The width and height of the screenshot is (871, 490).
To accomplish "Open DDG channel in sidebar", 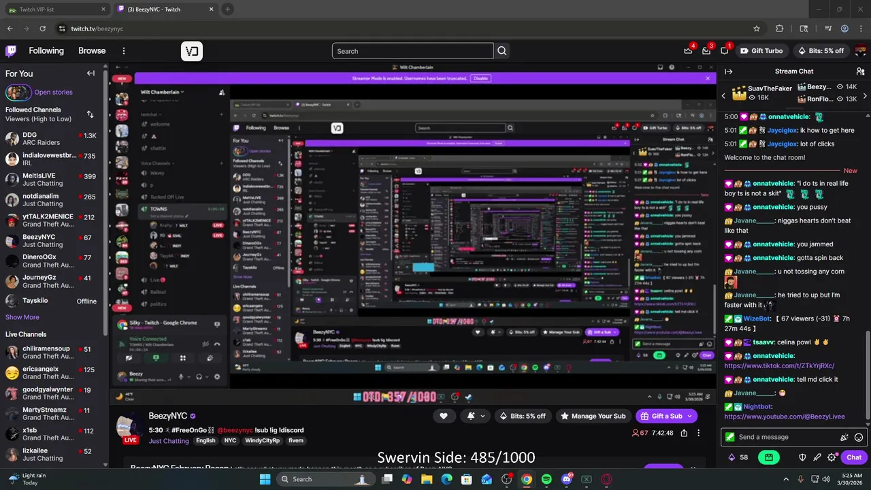I will point(51,139).
